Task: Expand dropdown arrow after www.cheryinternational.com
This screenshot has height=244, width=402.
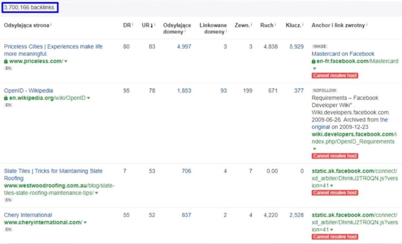Action: (85, 223)
